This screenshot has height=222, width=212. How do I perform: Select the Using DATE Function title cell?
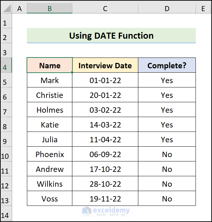coord(111,36)
